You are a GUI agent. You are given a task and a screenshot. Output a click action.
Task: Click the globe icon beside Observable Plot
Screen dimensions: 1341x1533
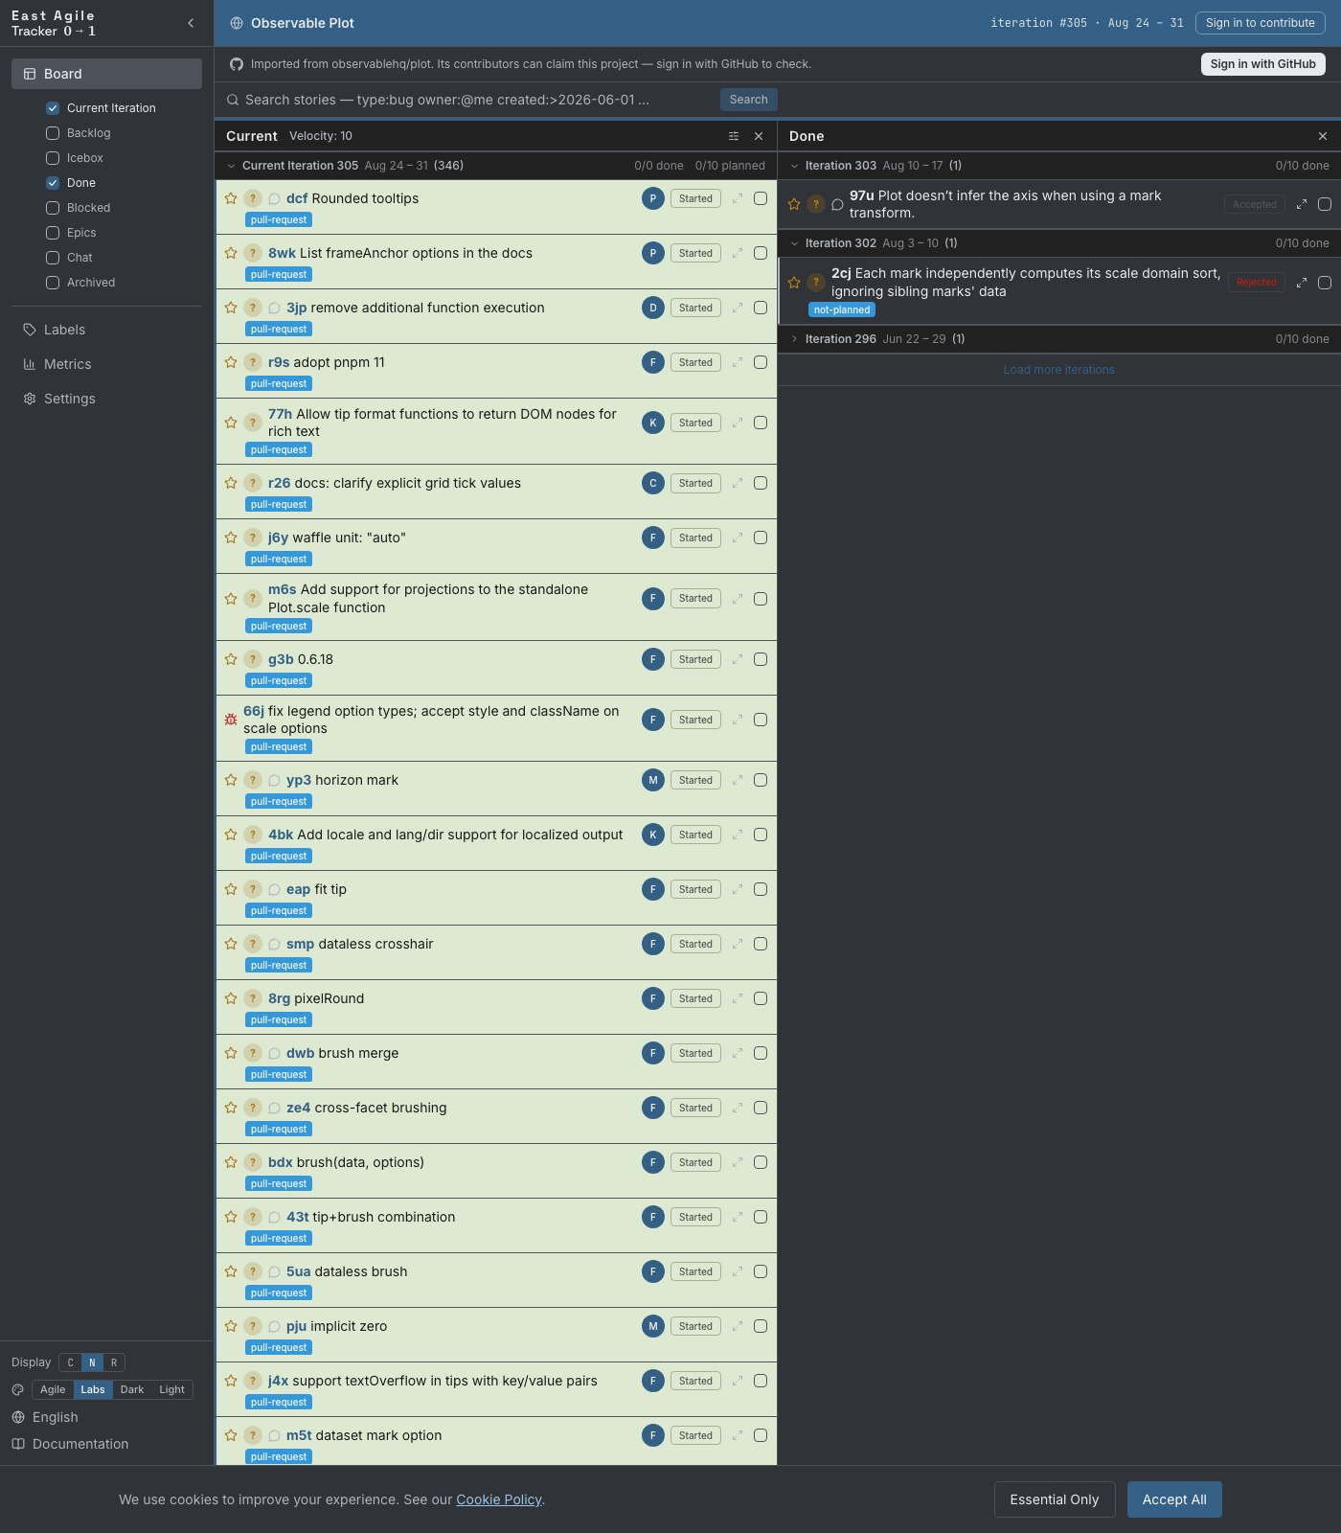pos(237,23)
